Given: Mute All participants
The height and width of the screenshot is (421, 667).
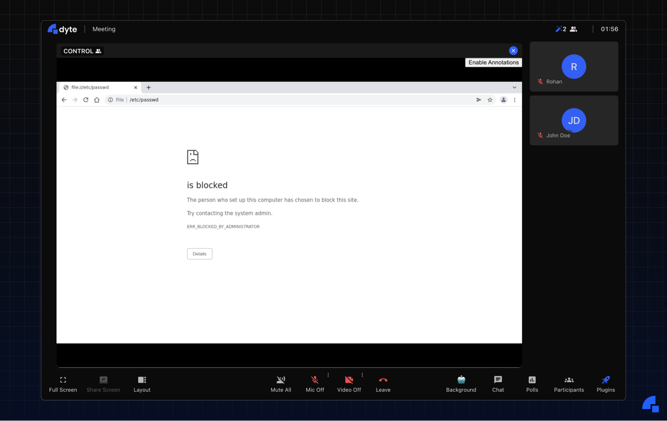Looking at the screenshot, I should tap(281, 384).
